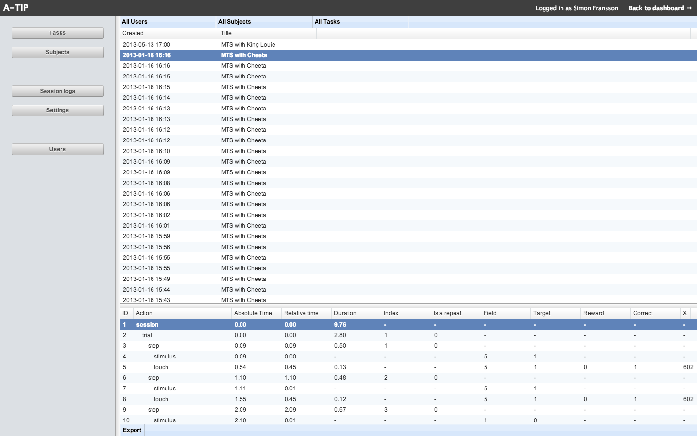Open the Settings page

57,110
